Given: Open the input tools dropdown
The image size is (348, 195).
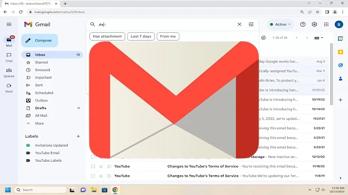Looking at the screenshot, I should pyautogui.click(x=319, y=38).
